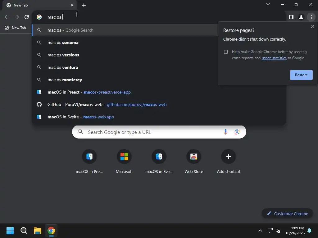Open Chrome's three-dot menu
318x238 pixels.
click(x=311, y=17)
